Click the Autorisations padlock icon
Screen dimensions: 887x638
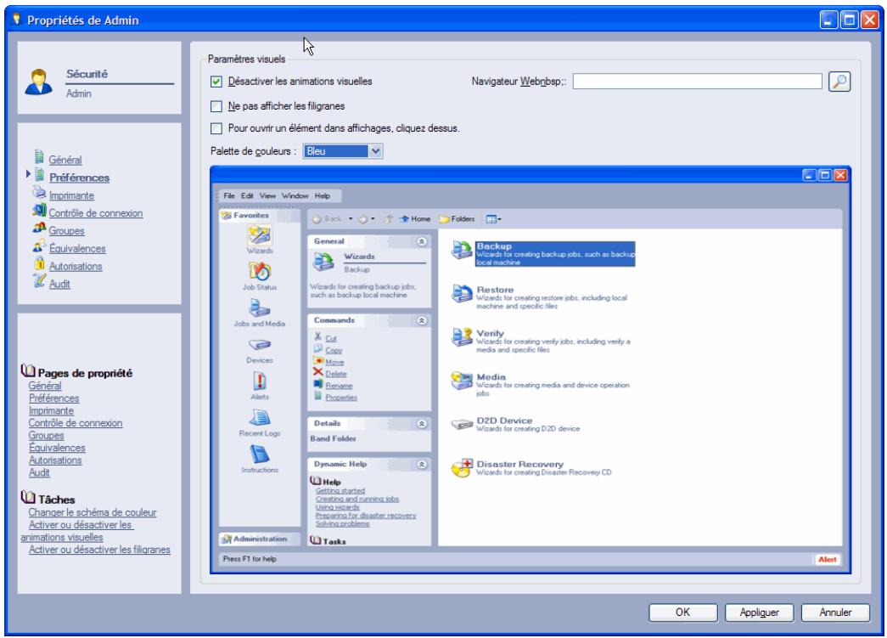coord(39,263)
